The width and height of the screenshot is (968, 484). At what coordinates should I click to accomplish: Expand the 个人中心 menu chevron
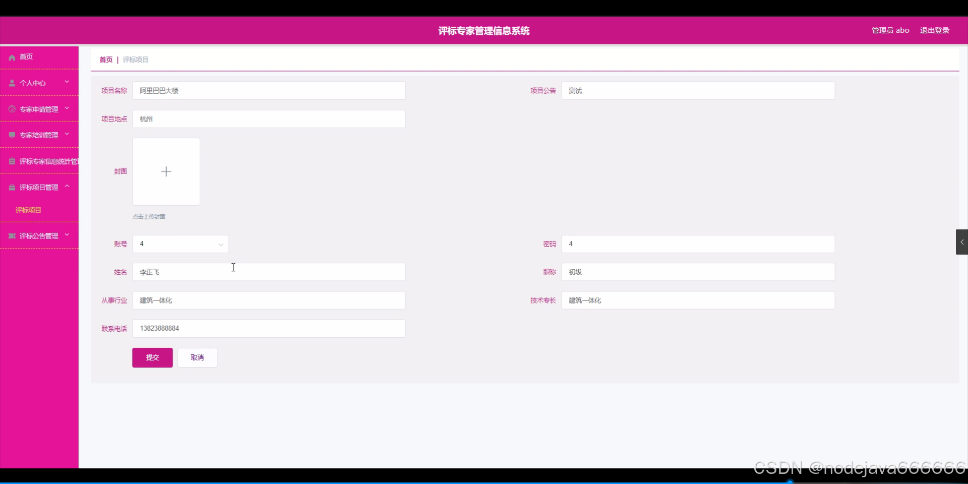[67, 82]
